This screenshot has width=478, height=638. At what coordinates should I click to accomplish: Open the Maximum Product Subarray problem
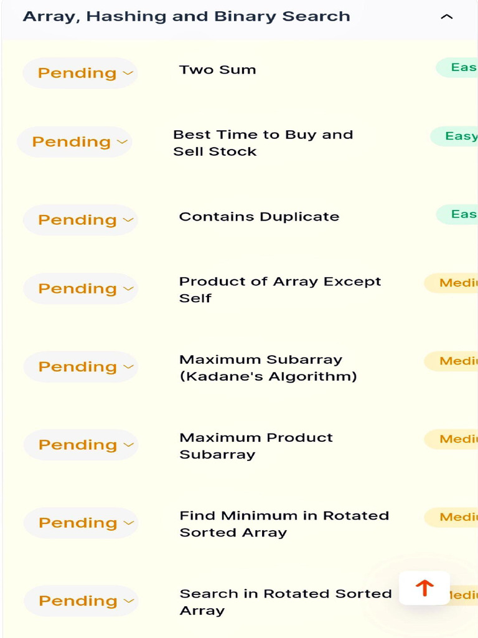coord(256,445)
